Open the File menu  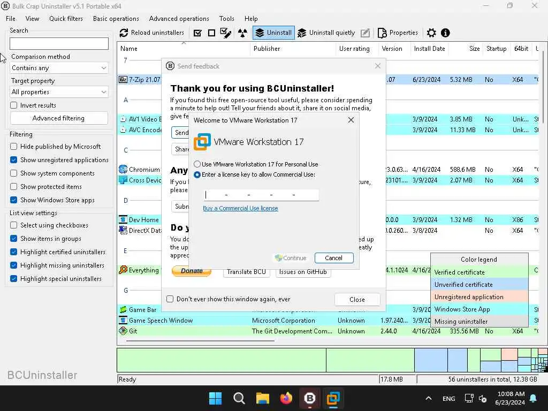(x=11, y=19)
